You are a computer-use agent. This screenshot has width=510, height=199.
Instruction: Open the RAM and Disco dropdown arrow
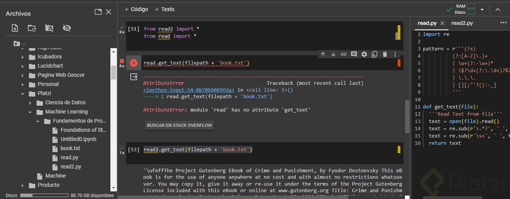click(x=482, y=10)
